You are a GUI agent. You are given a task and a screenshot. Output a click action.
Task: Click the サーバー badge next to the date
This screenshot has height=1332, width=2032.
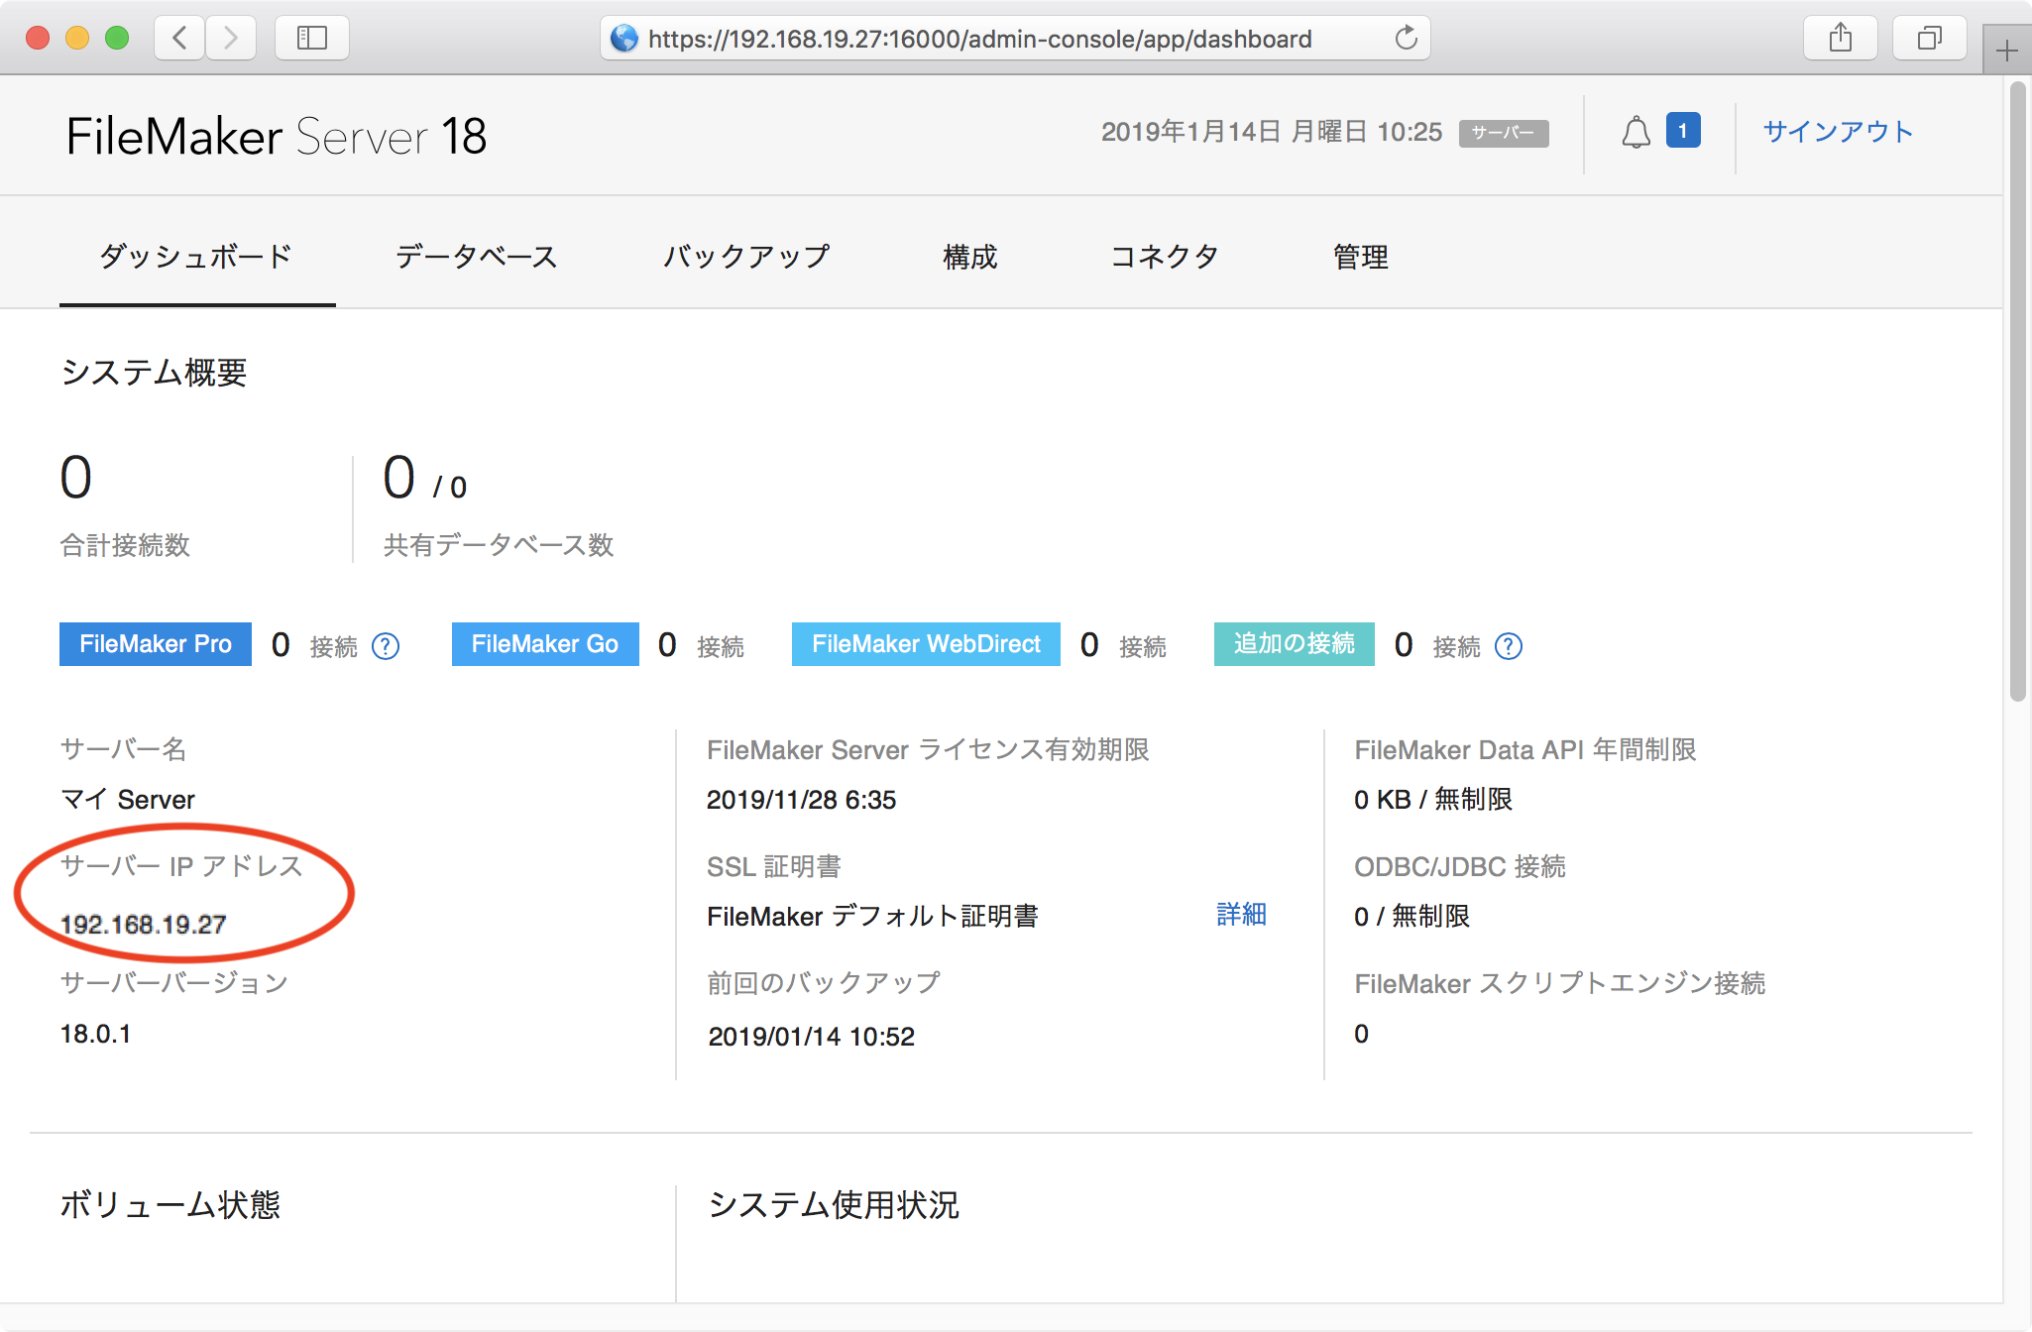[1504, 133]
